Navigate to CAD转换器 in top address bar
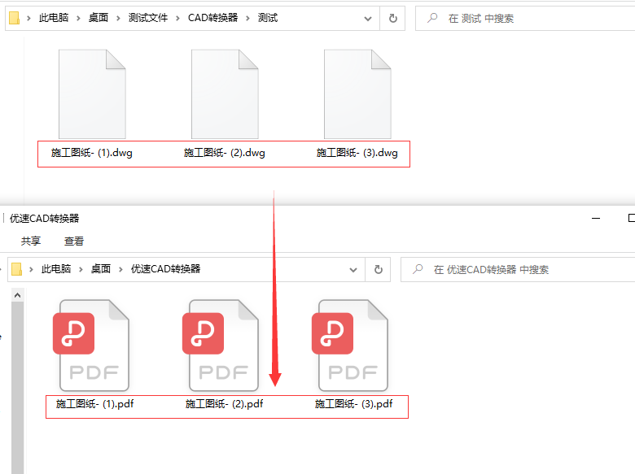 [212, 18]
